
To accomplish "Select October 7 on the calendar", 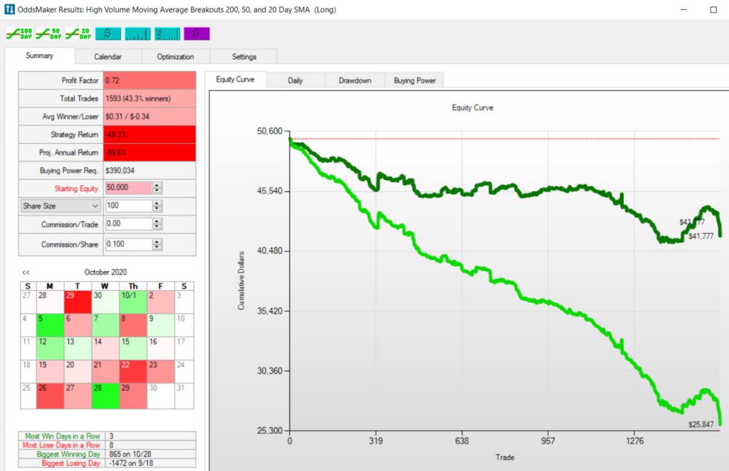I will coord(105,325).
